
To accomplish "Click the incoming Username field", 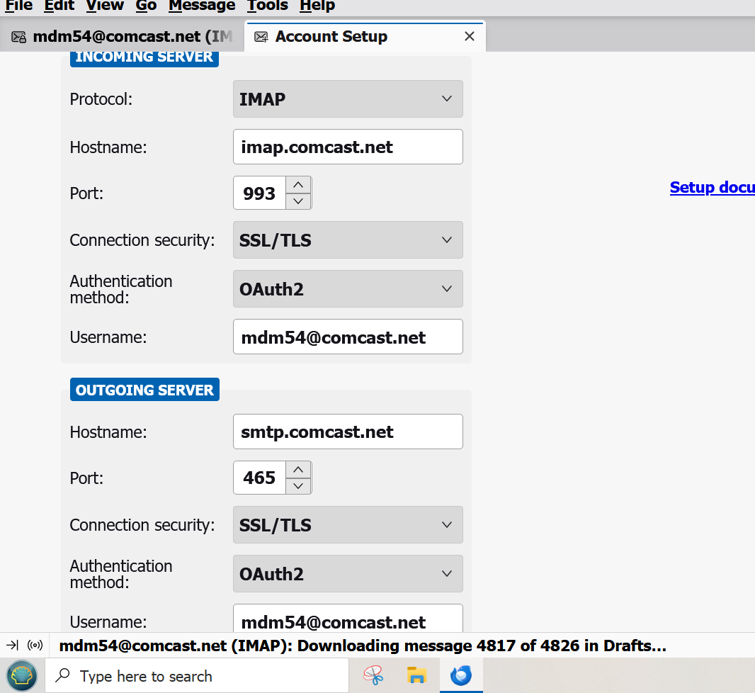I will (x=348, y=337).
